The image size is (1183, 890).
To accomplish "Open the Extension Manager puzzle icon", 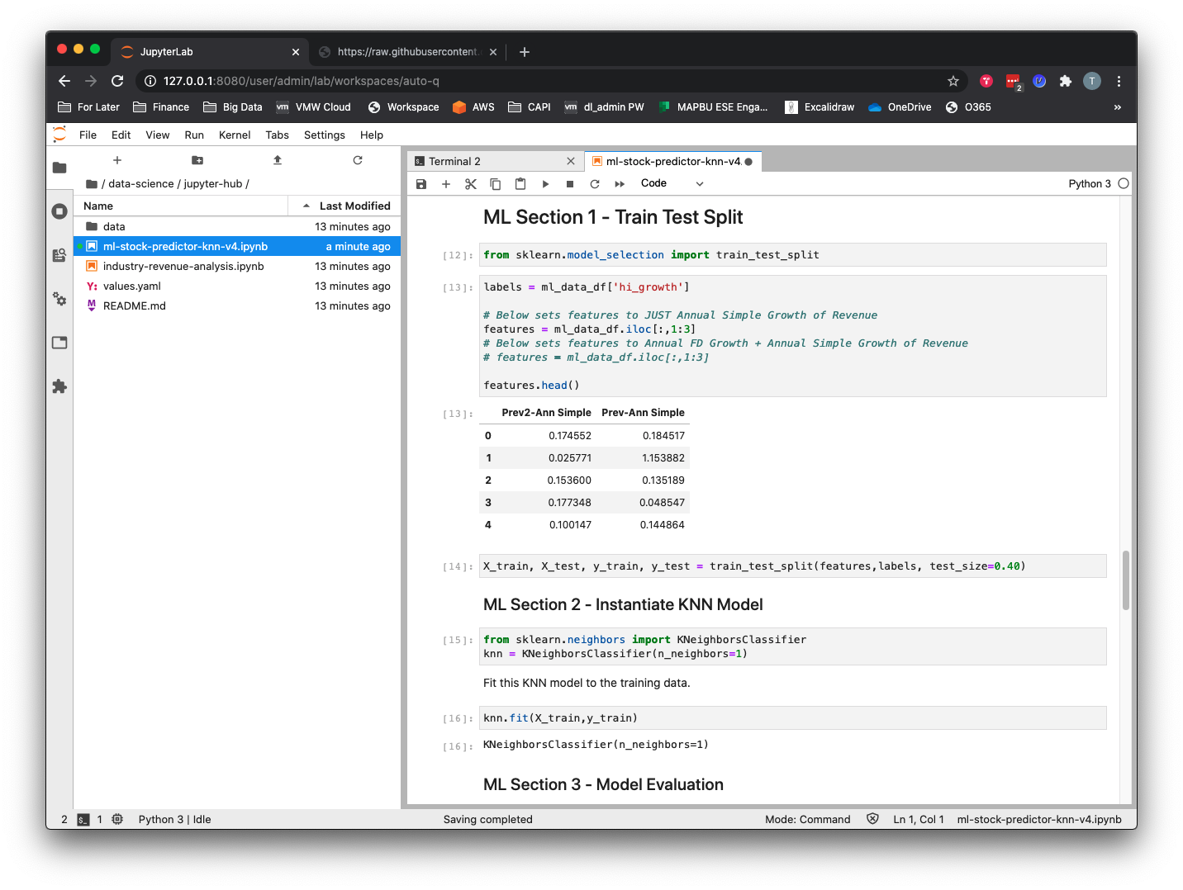I will 59,386.
